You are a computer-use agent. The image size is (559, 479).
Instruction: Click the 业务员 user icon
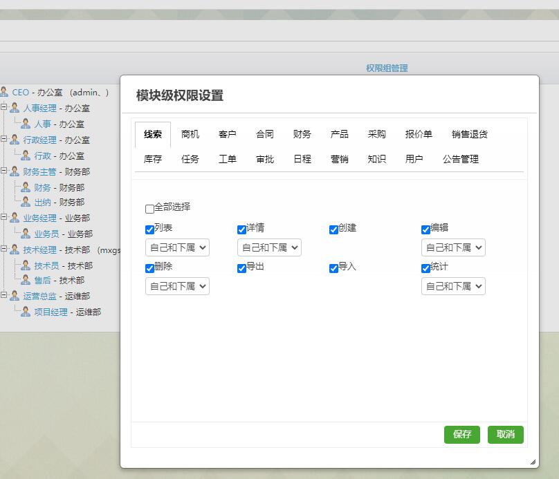click(26, 234)
